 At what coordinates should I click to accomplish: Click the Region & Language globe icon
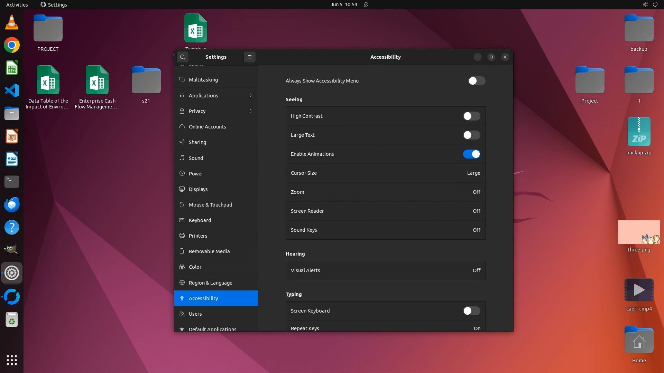[x=182, y=283]
